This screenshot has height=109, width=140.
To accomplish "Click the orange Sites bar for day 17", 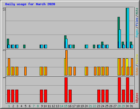I will click(75, 71).
